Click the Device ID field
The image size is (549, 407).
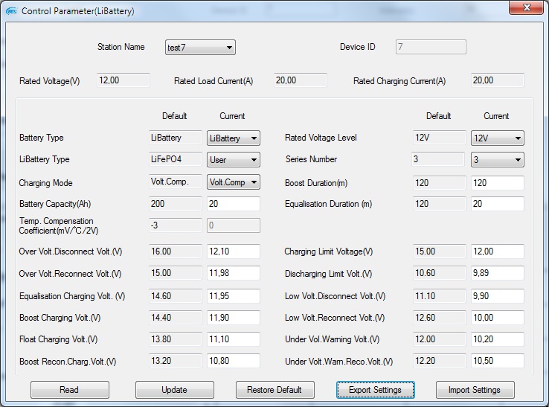(431, 47)
